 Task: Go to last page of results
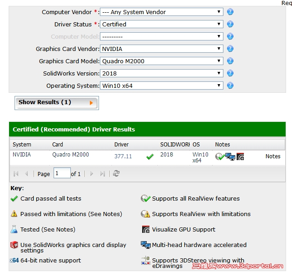point(103,174)
